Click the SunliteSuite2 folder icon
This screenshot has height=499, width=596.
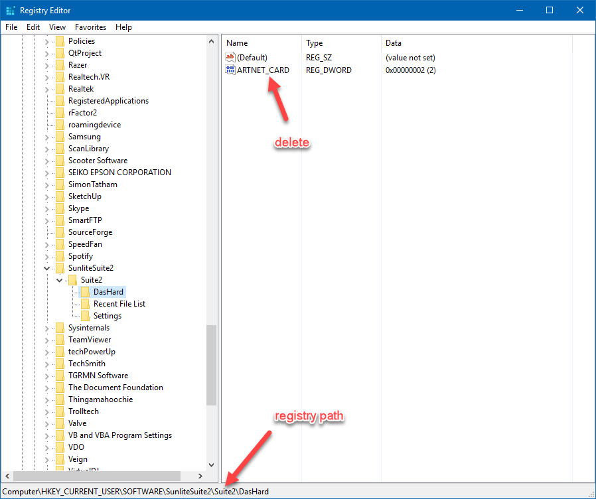tap(60, 268)
